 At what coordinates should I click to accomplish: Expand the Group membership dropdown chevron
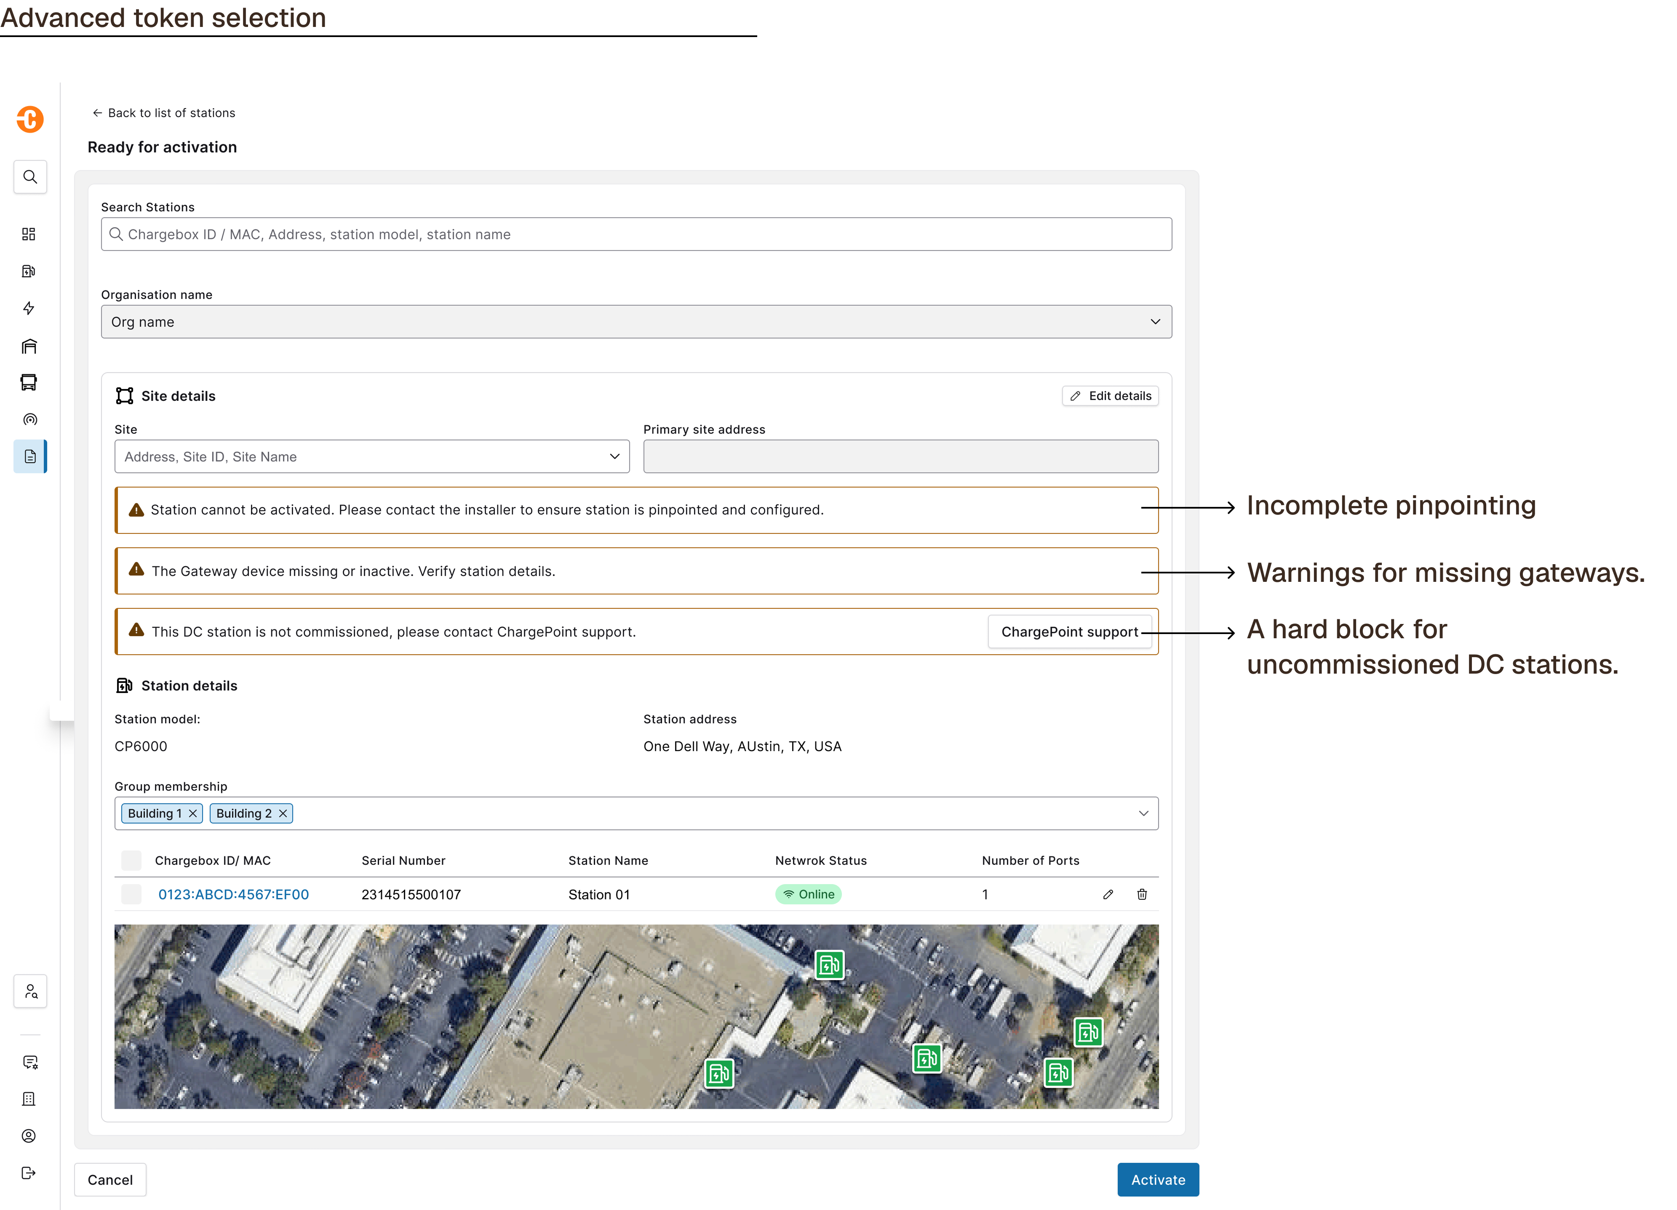click(x=1143, y=814)
